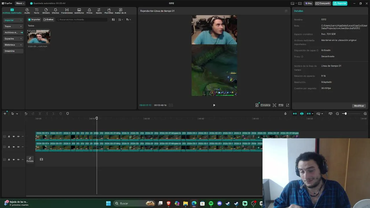Screen dimensions: 370x208
Task: Click the microphone voice-over icon
Action: point(285,114)
